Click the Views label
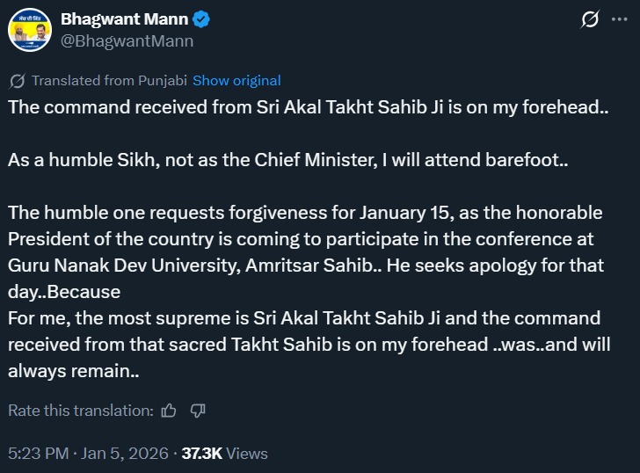 (x=247, y=454)
